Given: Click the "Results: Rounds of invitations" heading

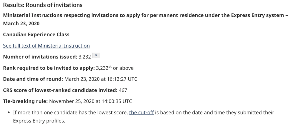Looking at the screenshot, I should pos(43,5).
